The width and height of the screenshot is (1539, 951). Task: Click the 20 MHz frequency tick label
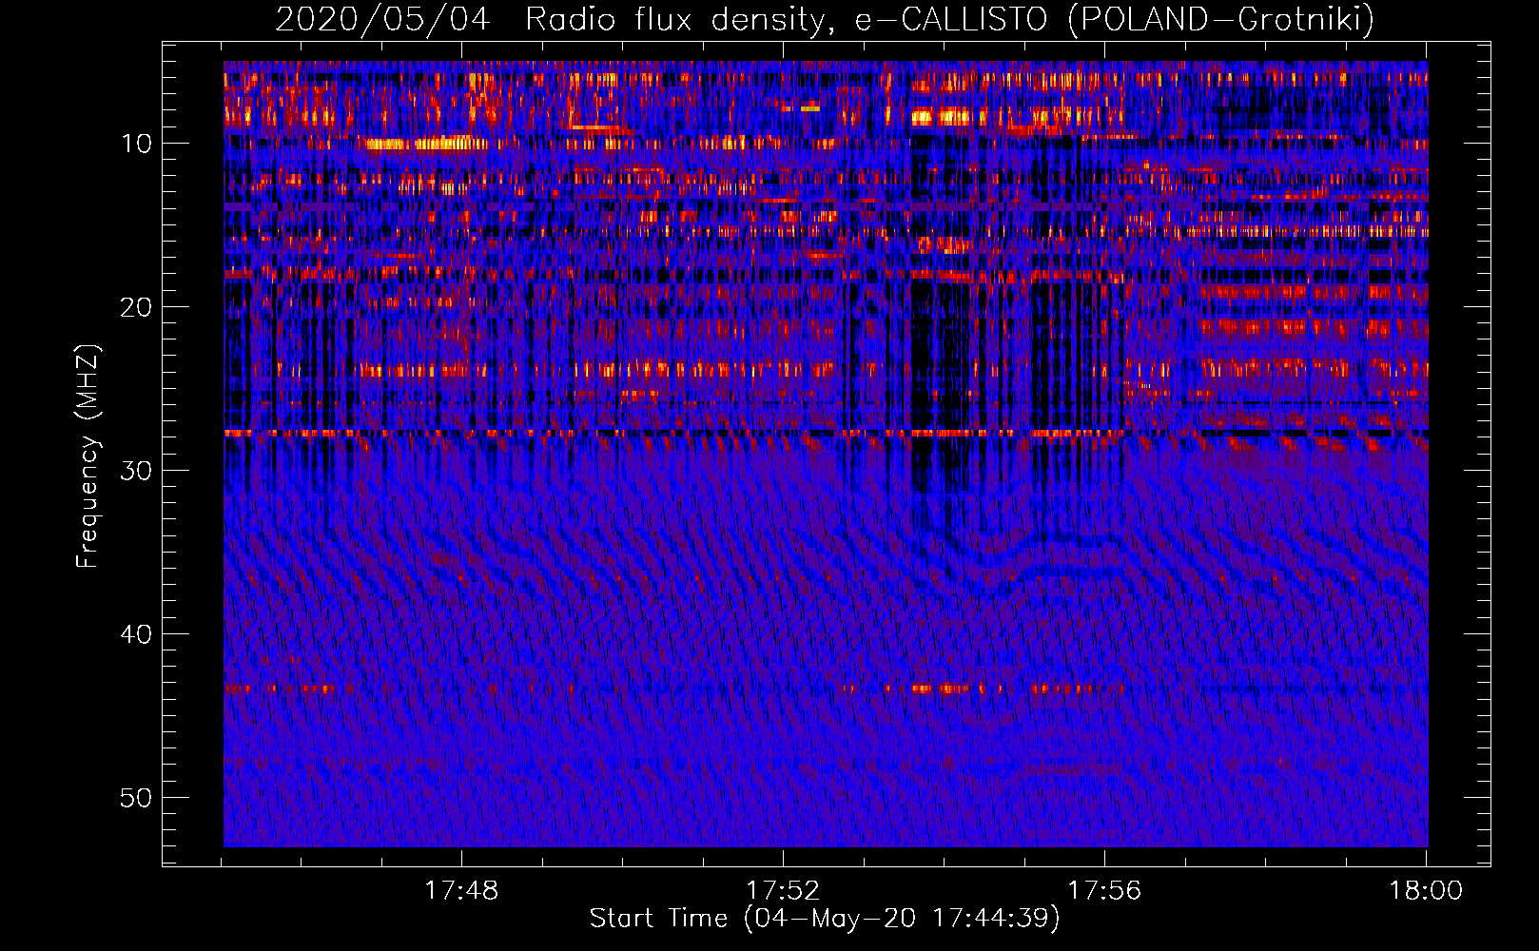click(x=137, y=307)
